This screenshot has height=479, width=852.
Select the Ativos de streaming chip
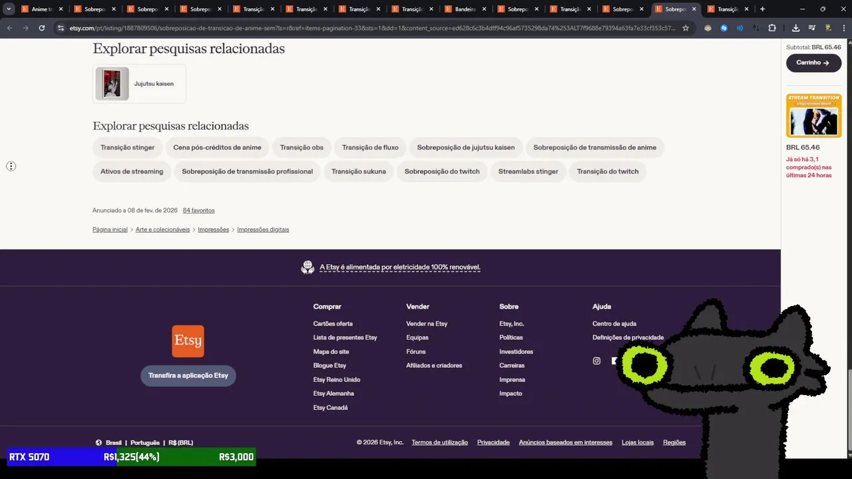pos(132,172)
